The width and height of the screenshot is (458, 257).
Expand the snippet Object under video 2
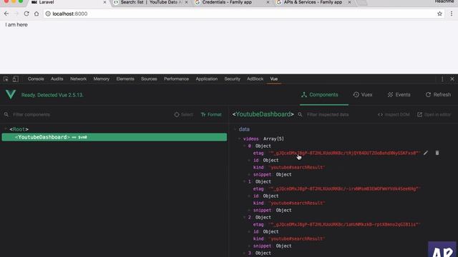click(249, 246)
